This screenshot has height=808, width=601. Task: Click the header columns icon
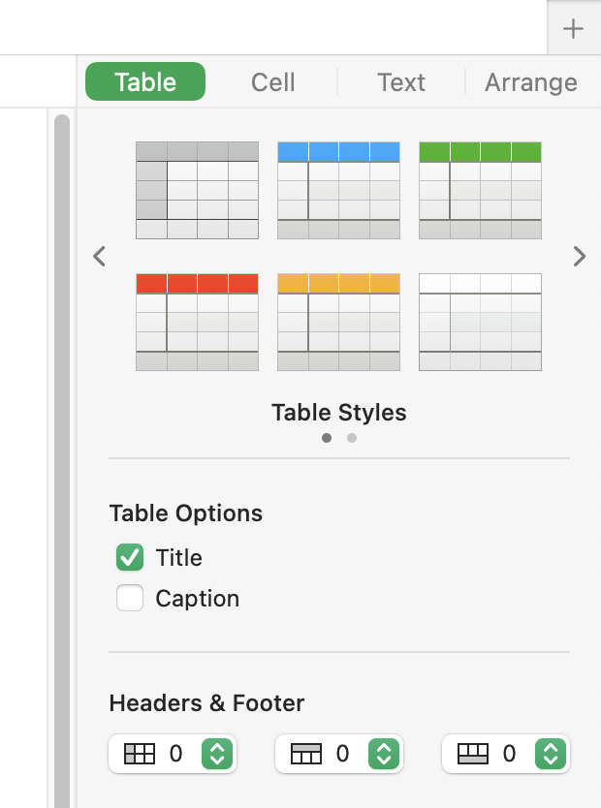(x=140, y=754)
